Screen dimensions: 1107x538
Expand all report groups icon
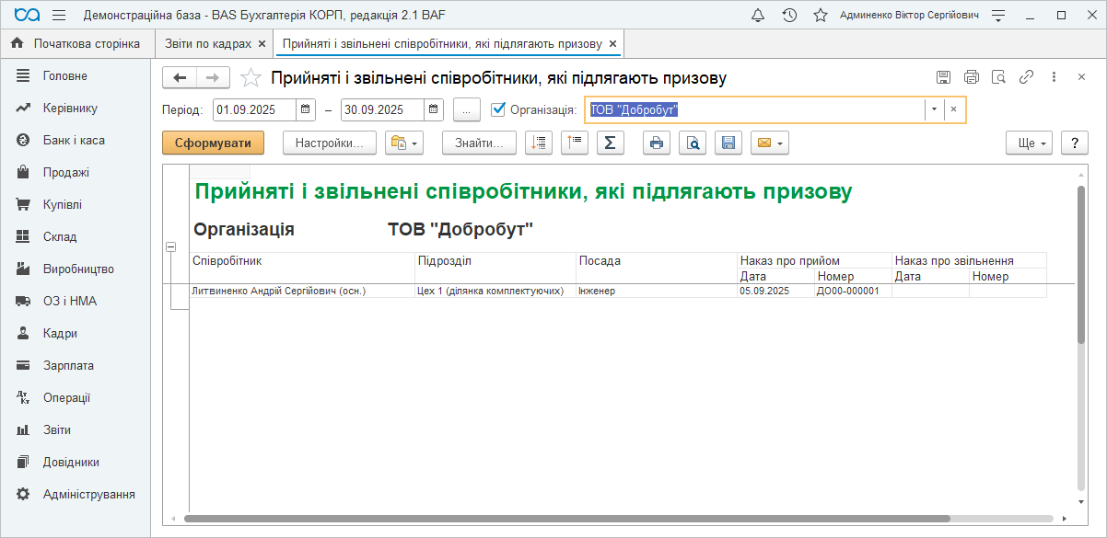(539, 143)
